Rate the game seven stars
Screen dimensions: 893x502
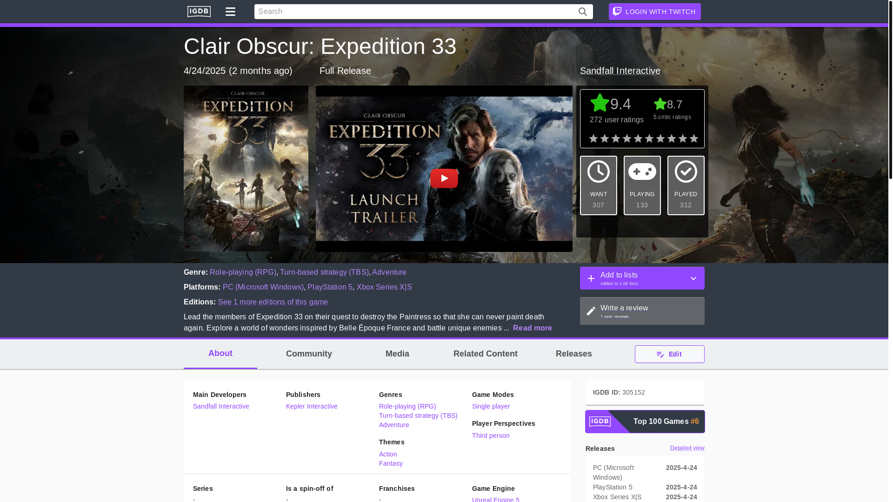point(660,139)
